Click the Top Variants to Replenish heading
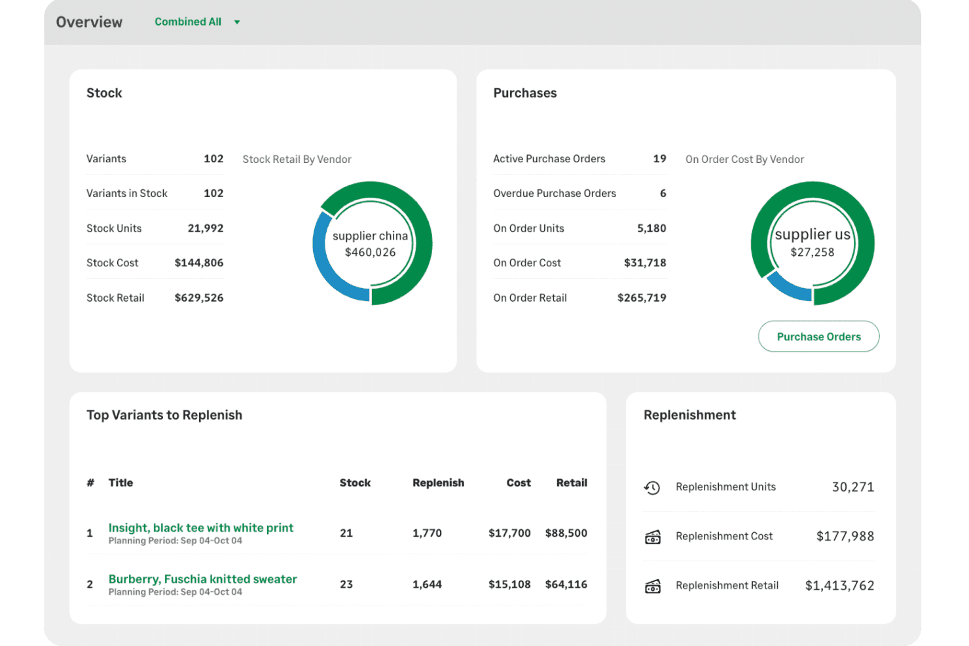This screenshot has width=969, height=646. (164, 415)
